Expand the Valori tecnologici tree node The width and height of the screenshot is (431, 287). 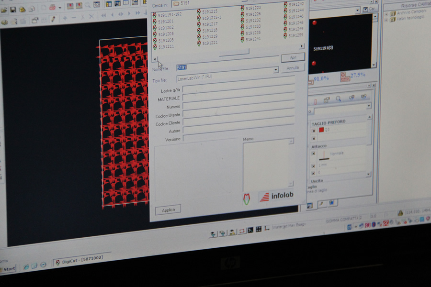pyautogui.click(x=386, y=18)
